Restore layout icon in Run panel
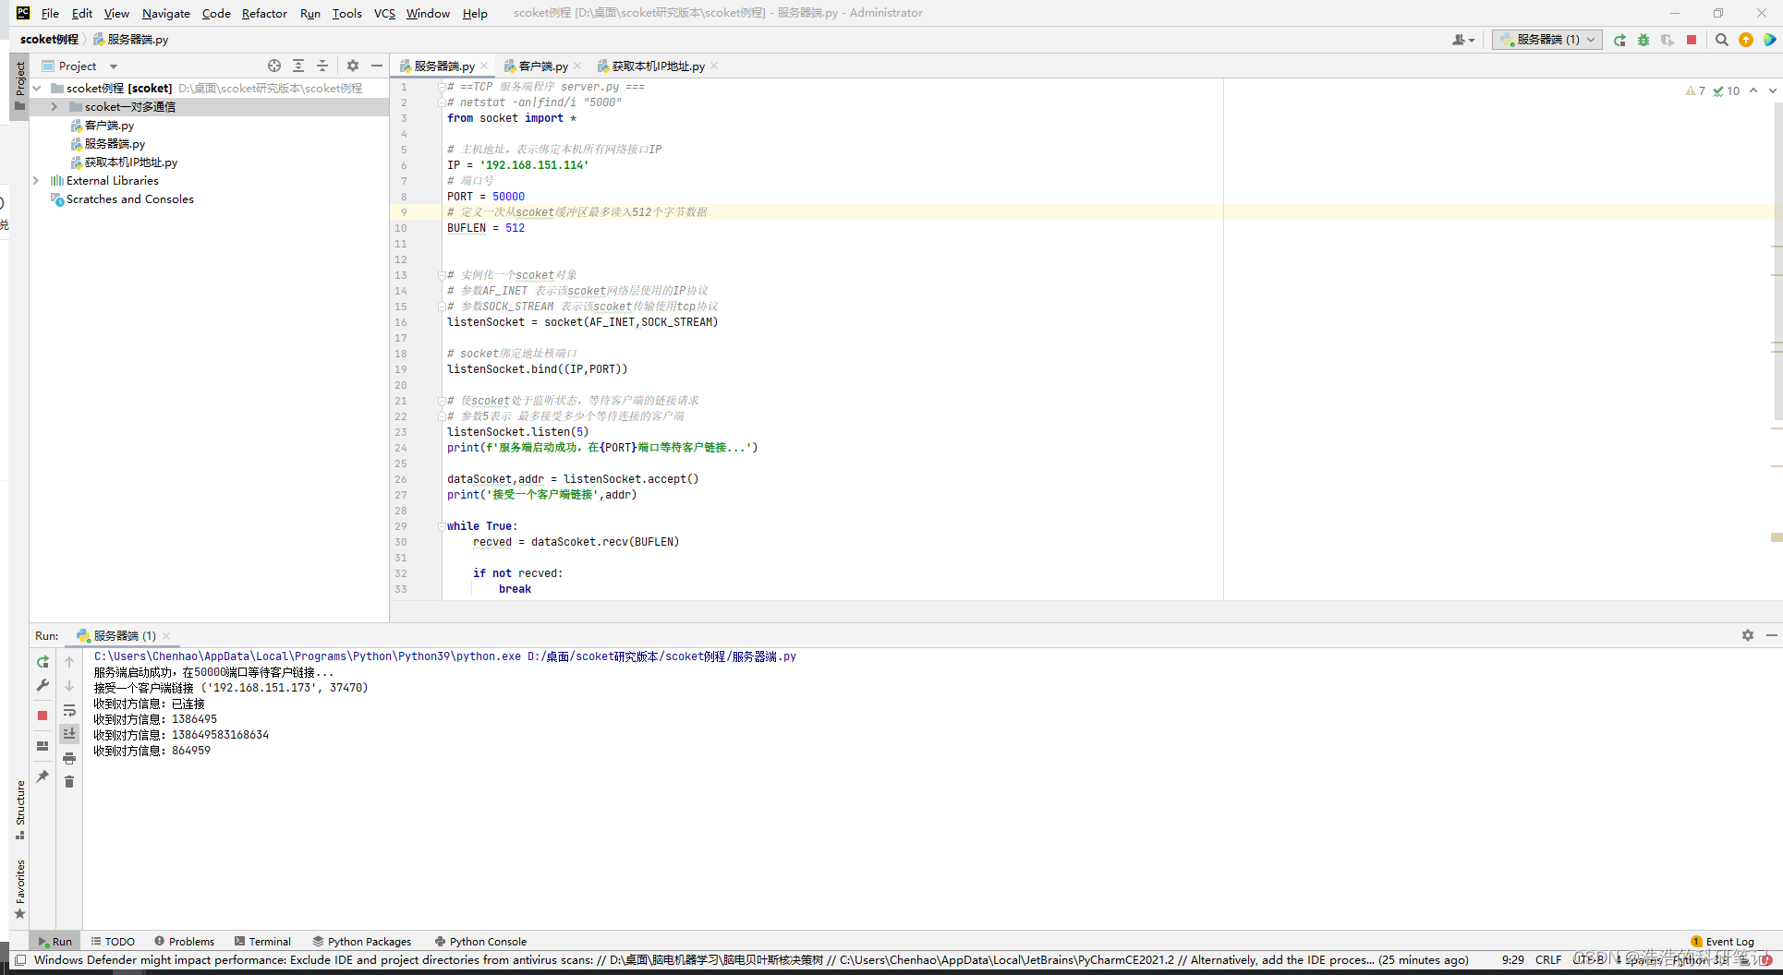 tap(42, 746)
